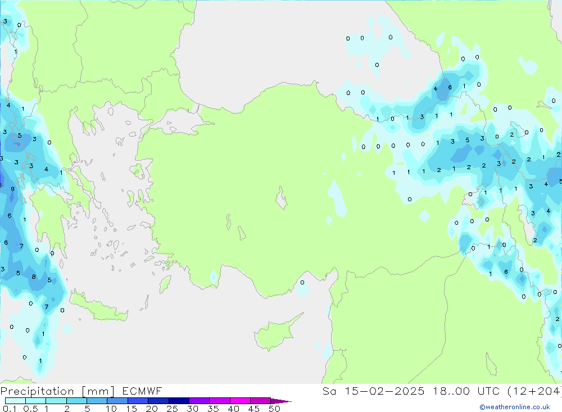This screenshot has width=562, height=412.
Task: Click the 'Precipitation [mm]' title text
Action: 57,391
